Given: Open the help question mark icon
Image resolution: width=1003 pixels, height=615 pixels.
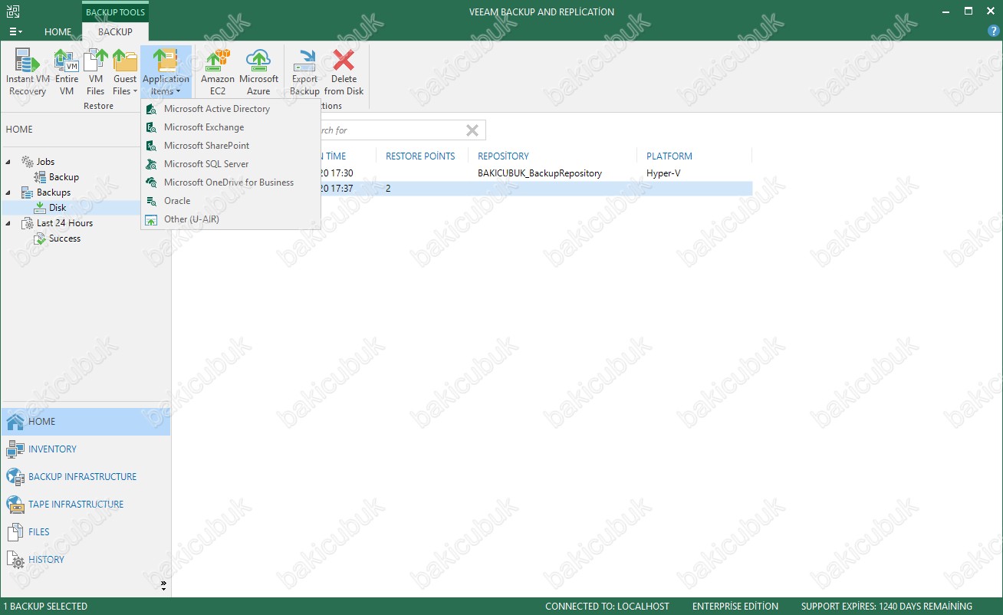Looking at the screenshot, I should (993, 31).
